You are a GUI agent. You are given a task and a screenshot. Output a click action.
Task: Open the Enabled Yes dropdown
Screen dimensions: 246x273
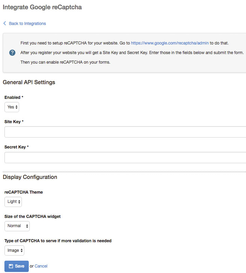[12, 107]
